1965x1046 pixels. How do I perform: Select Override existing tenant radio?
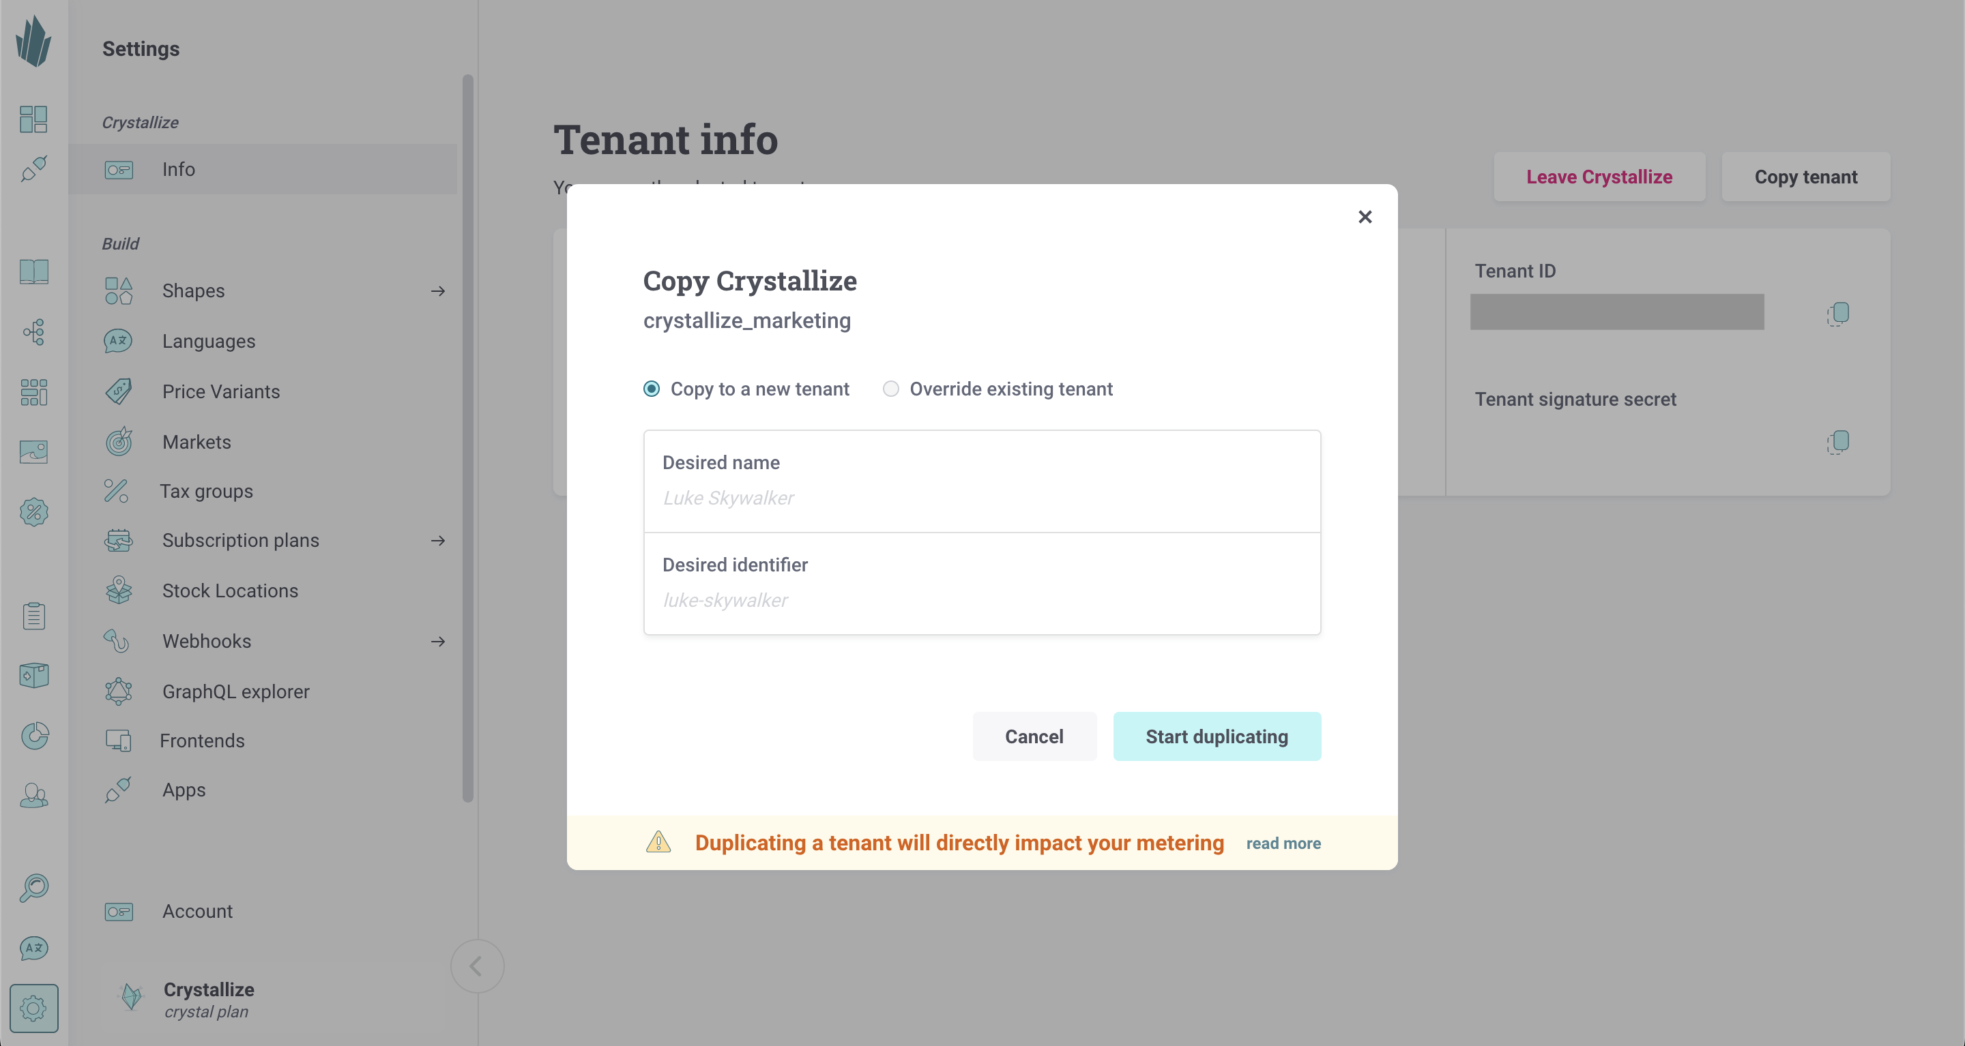tap(890, 389)
